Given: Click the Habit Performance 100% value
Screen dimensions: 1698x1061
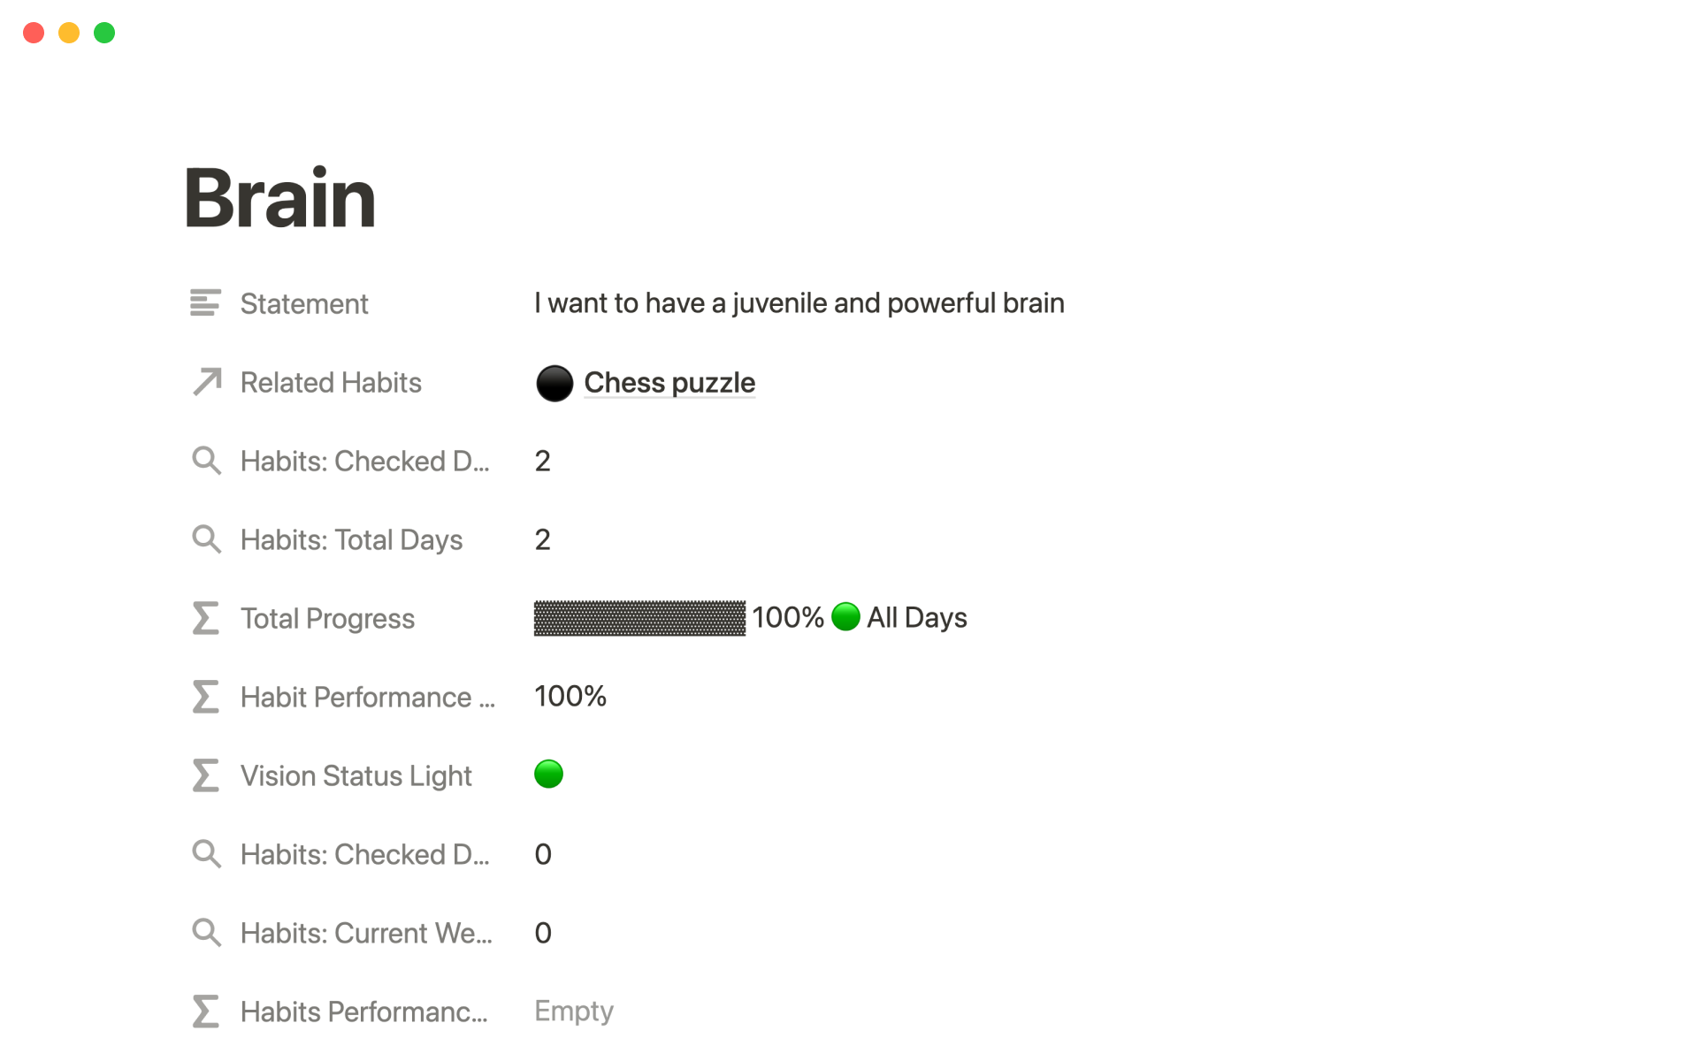Looking at the screenshot, I should [x=570, y=697].
